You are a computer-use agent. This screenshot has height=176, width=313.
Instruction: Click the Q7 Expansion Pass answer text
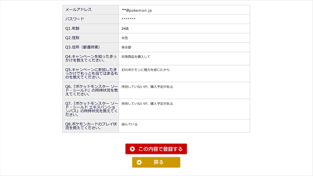point(147,103)
